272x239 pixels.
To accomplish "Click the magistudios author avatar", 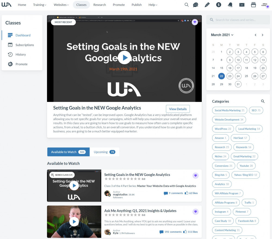I will tap(107, 193).
